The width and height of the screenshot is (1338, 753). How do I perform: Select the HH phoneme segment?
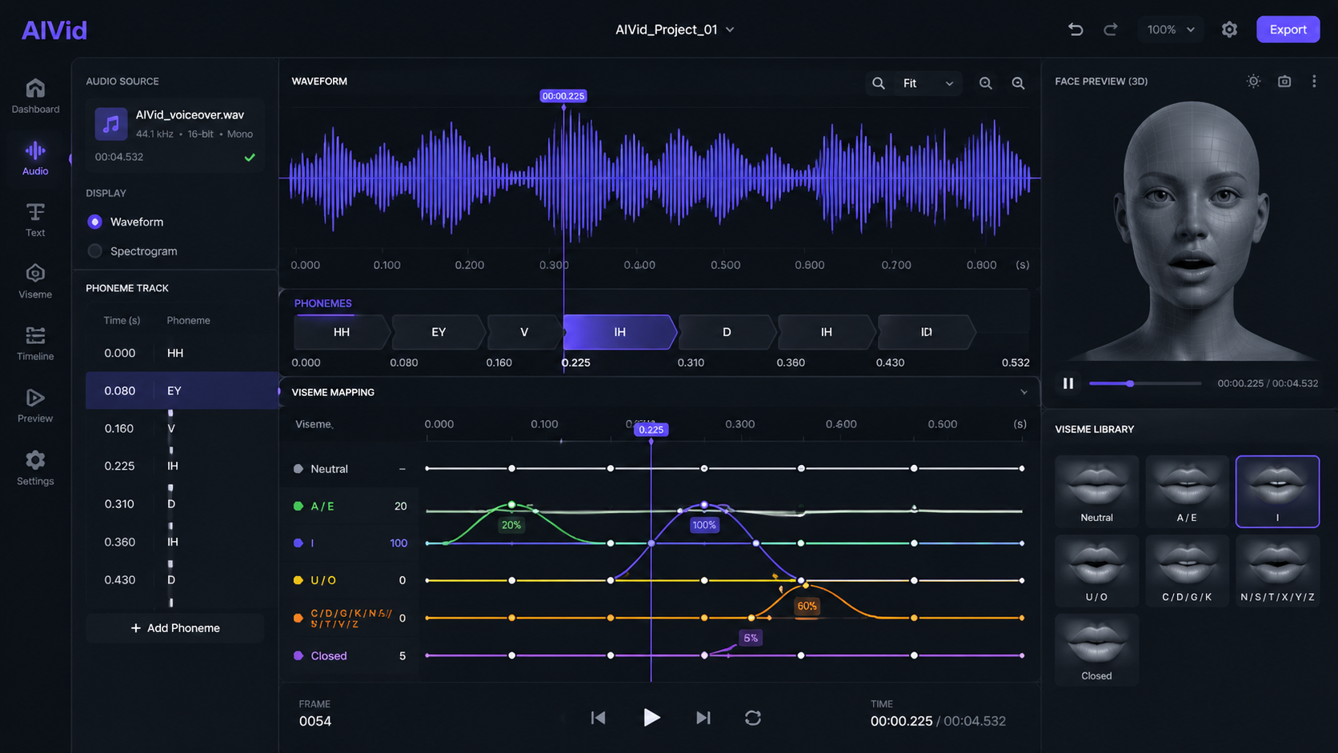tap(342, 332)
